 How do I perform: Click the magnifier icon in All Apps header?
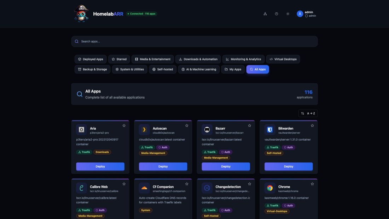(79, 94)
